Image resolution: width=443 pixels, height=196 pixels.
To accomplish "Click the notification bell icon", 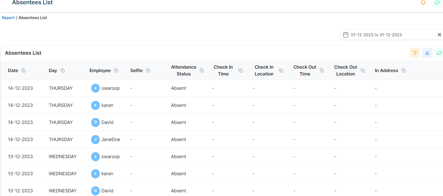I will coord(423,3).
